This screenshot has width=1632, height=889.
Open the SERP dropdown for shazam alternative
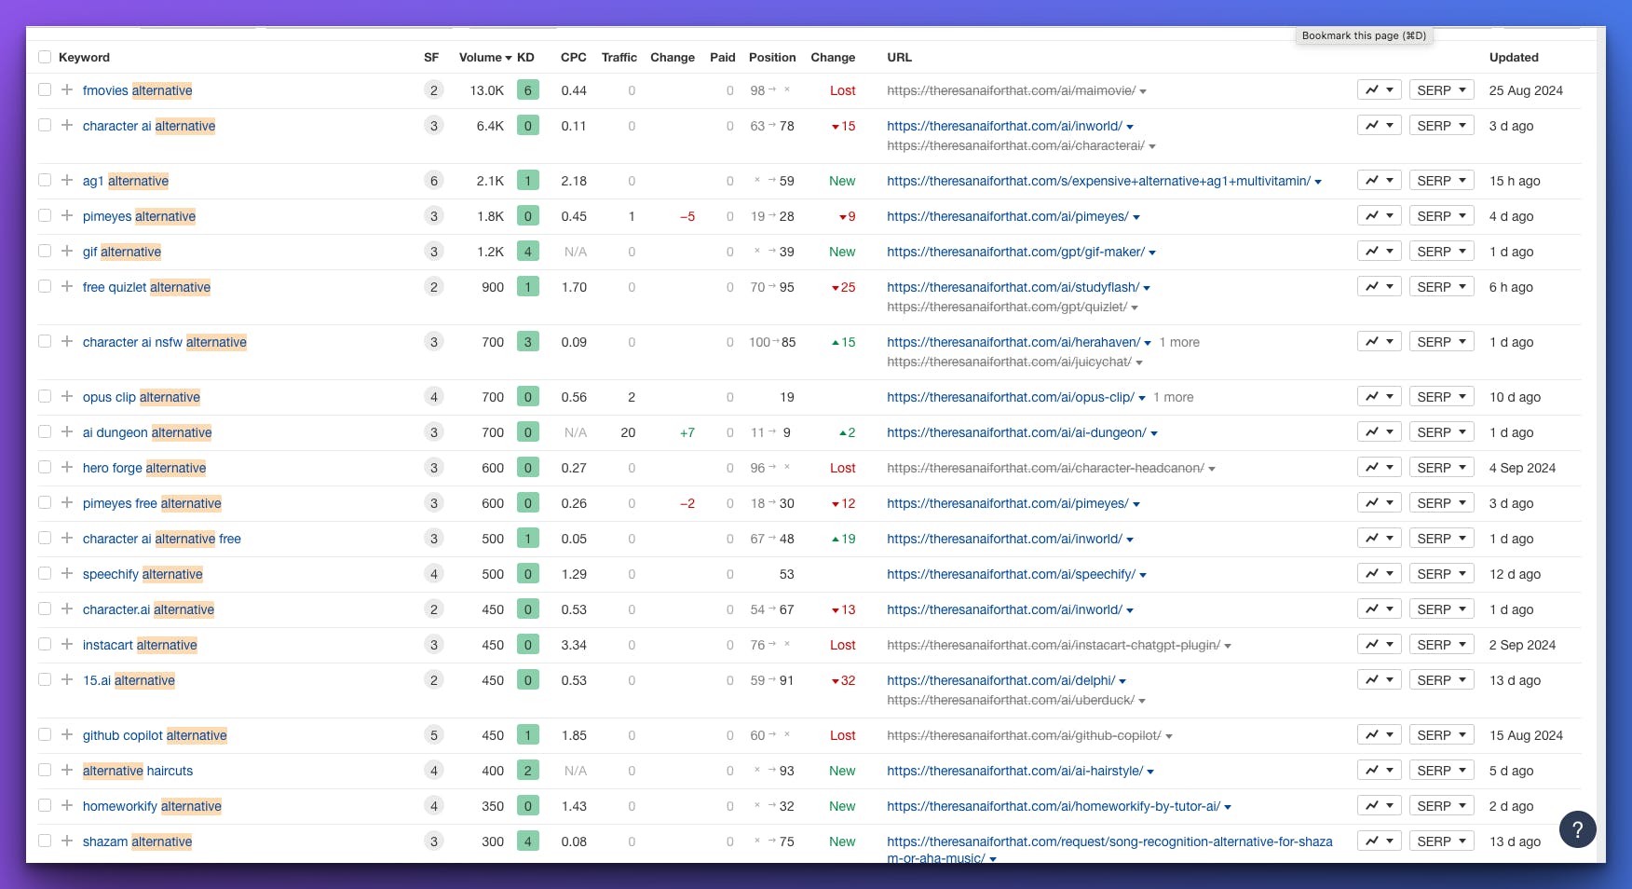1441,841
